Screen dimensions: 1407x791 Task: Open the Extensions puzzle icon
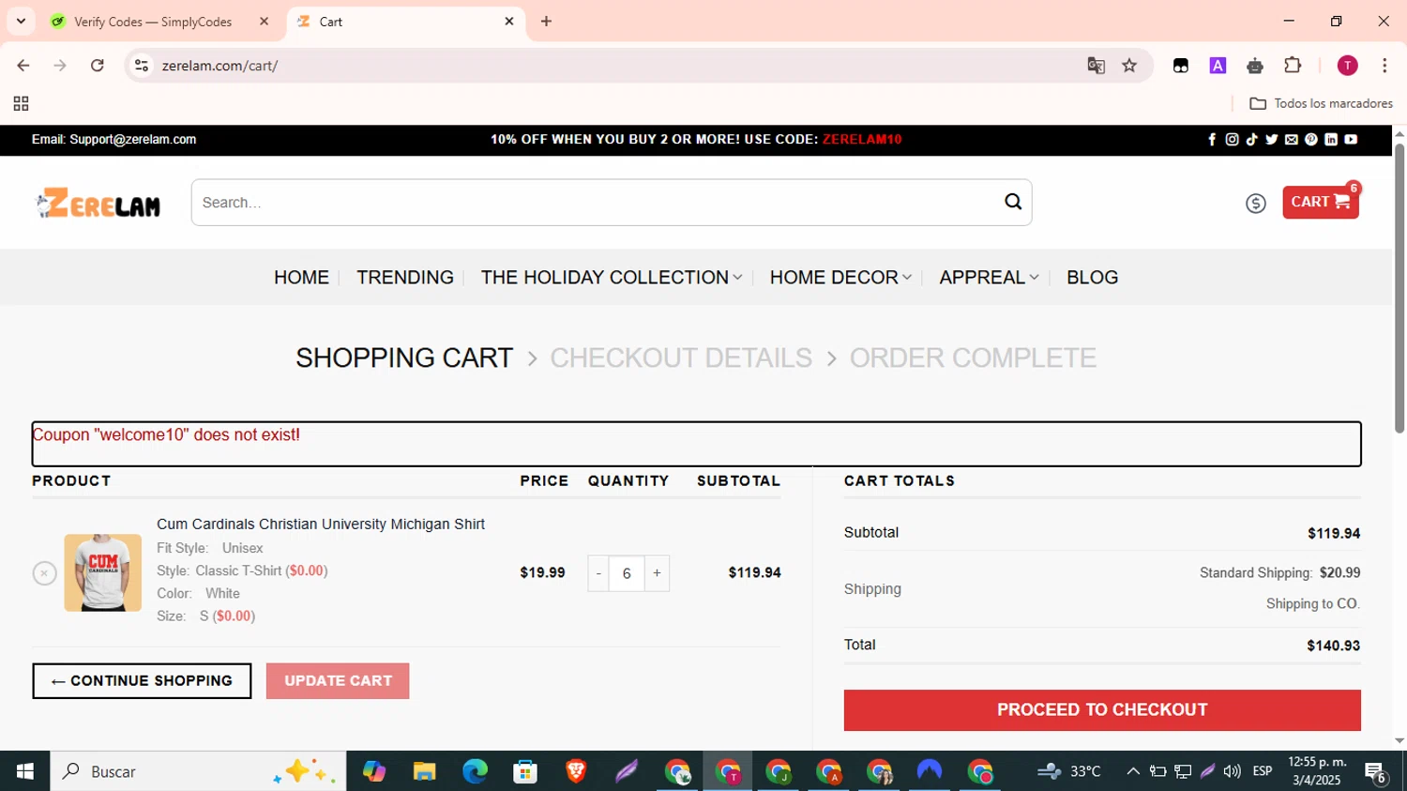click(x=1293, y=66)
